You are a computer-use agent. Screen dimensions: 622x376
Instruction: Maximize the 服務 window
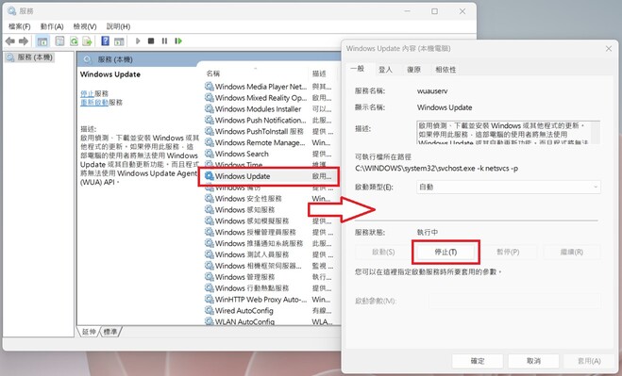tap(434, 11)
